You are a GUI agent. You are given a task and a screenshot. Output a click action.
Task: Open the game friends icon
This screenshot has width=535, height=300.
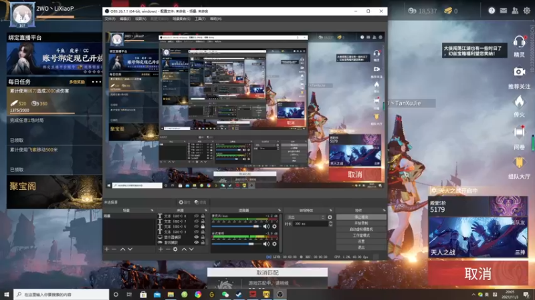[x=515, y=11]
